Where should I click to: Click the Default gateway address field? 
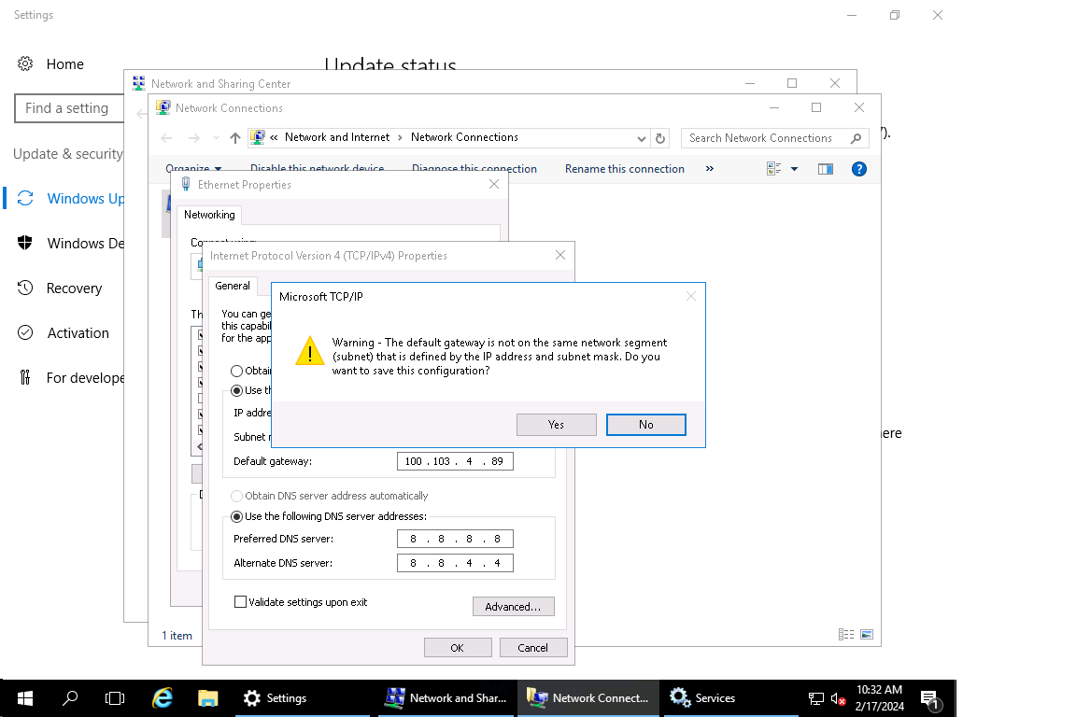point(455,461)
